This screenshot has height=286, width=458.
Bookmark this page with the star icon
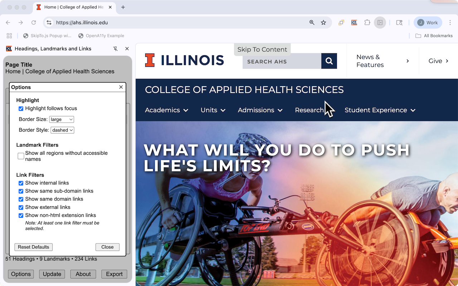[x=323, y=23]
